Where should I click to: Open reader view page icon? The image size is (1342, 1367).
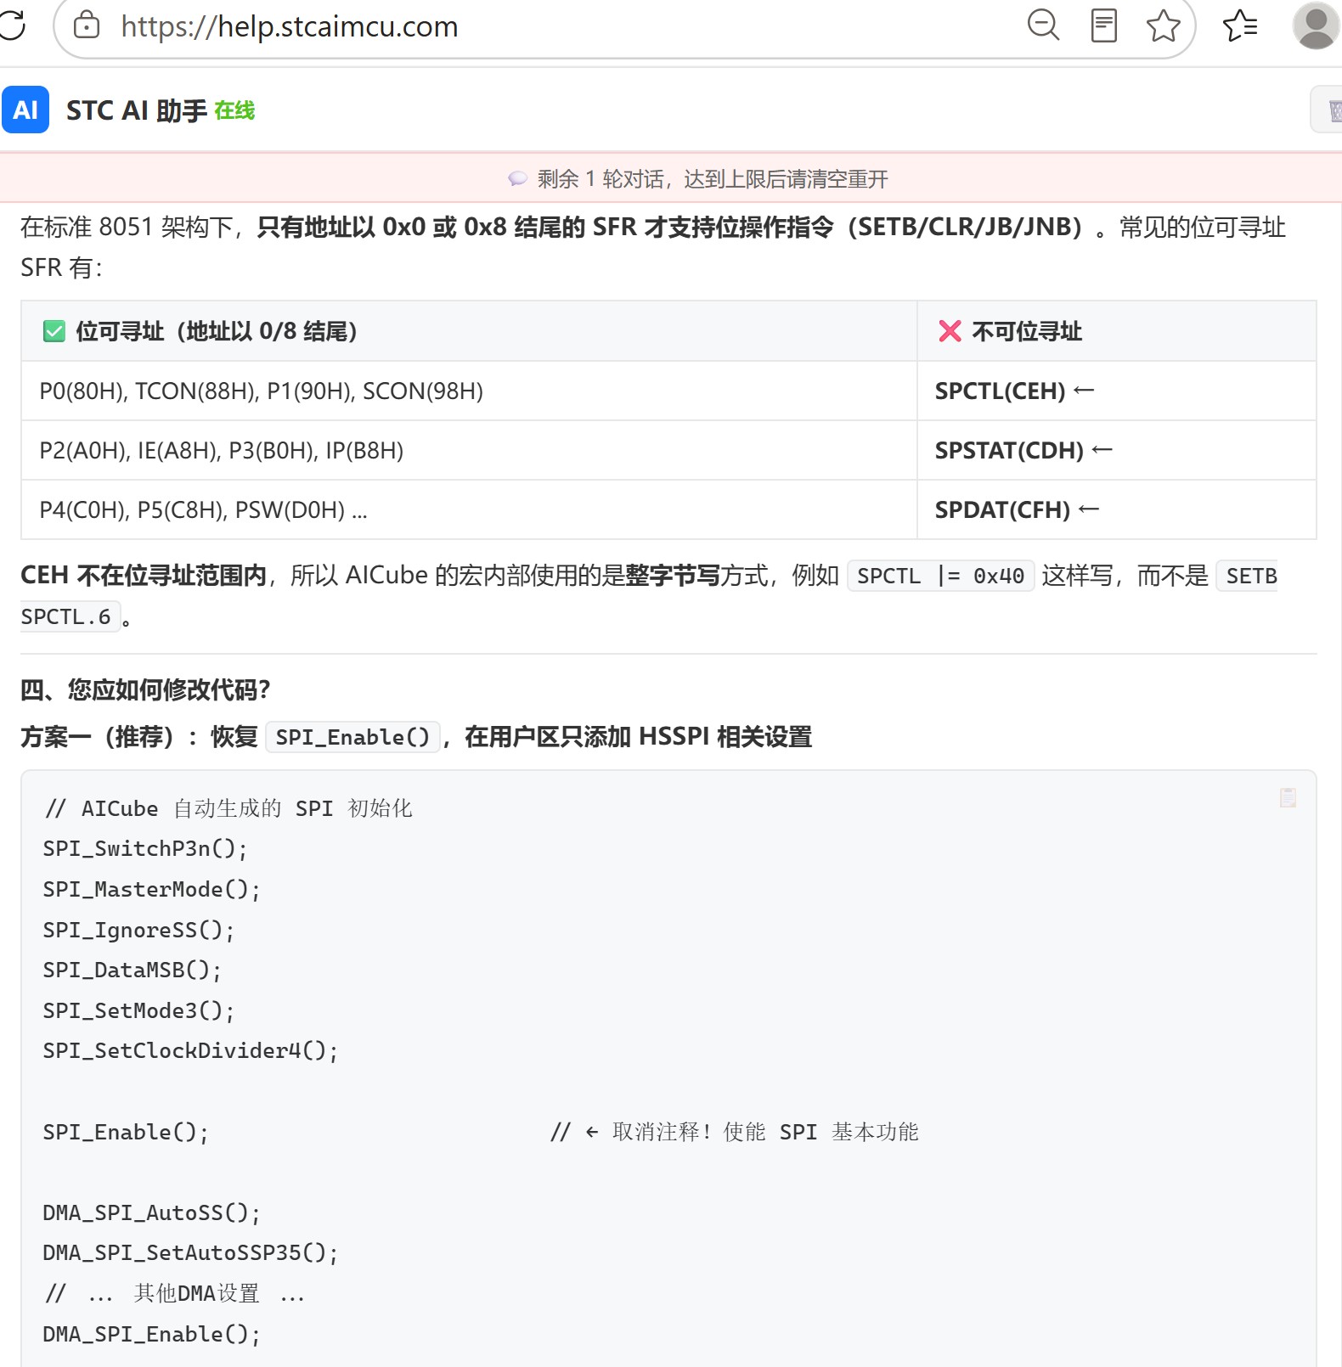click(1103, 25)
